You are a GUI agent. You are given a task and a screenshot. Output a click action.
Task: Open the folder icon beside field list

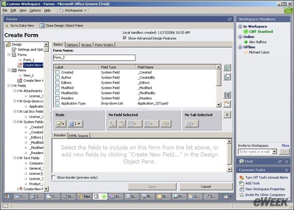click(x=227, y=104)
